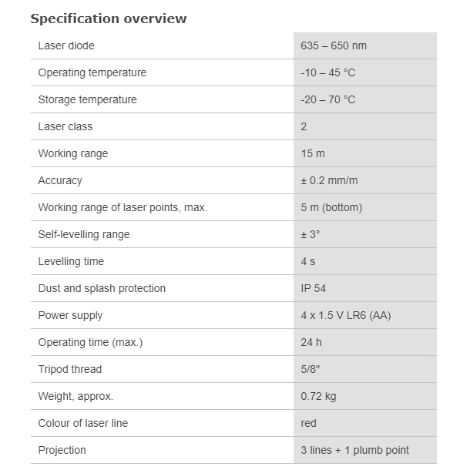This screenshot has width=470, height=470.
Task: Select the "5 m (bottom)" value
Action: coord(331,207)
